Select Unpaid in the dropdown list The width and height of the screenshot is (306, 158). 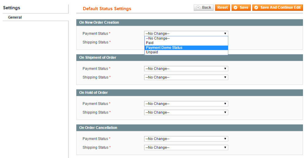152,52
